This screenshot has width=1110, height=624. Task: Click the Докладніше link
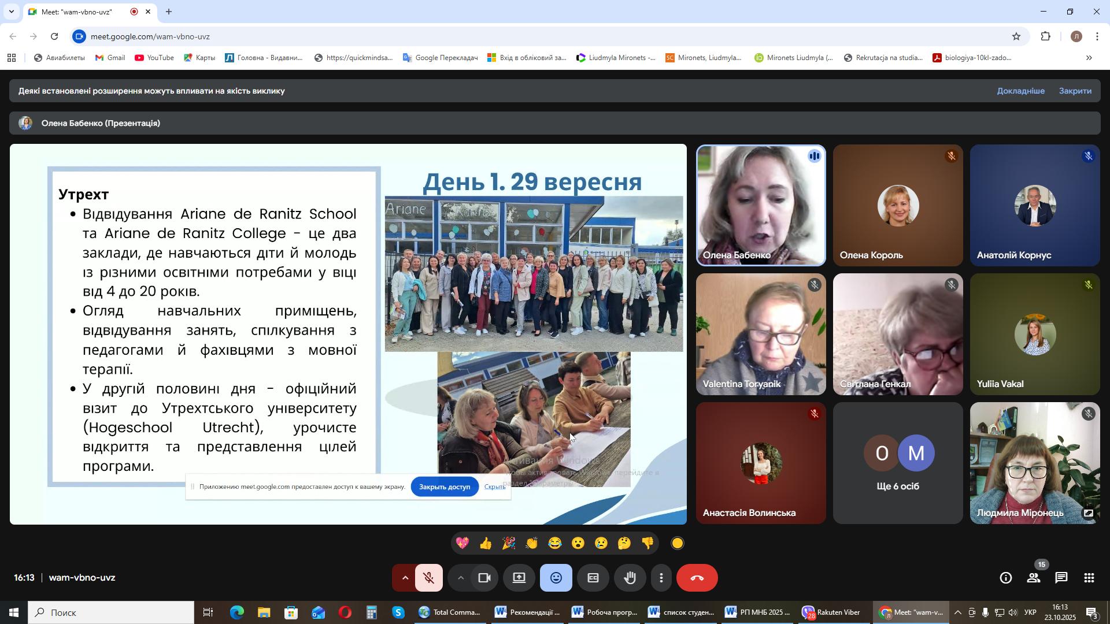[1020, 91]
